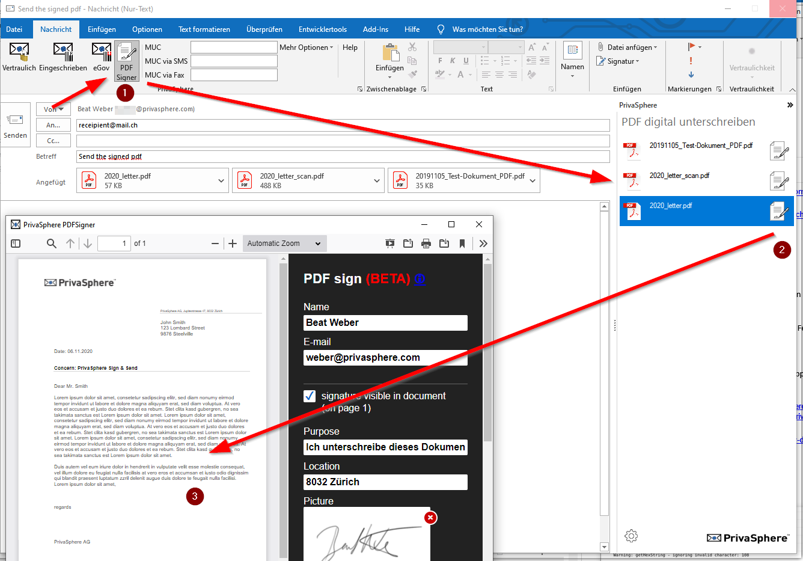803x561 pixels.
Task: Click the Betreff subject field
Action: point(343,156)
